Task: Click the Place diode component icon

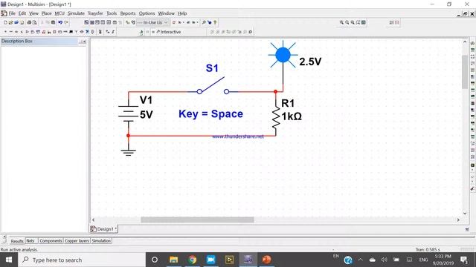Action: pos(16,32)
